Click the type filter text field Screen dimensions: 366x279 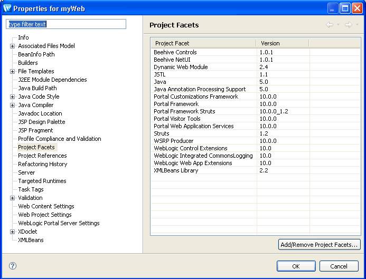tap(66, 24)
